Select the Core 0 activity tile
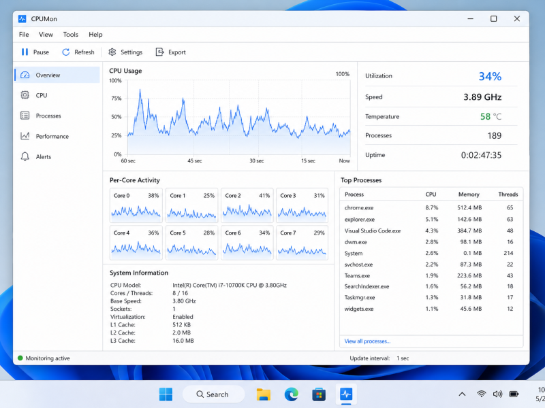 [136, 205]
